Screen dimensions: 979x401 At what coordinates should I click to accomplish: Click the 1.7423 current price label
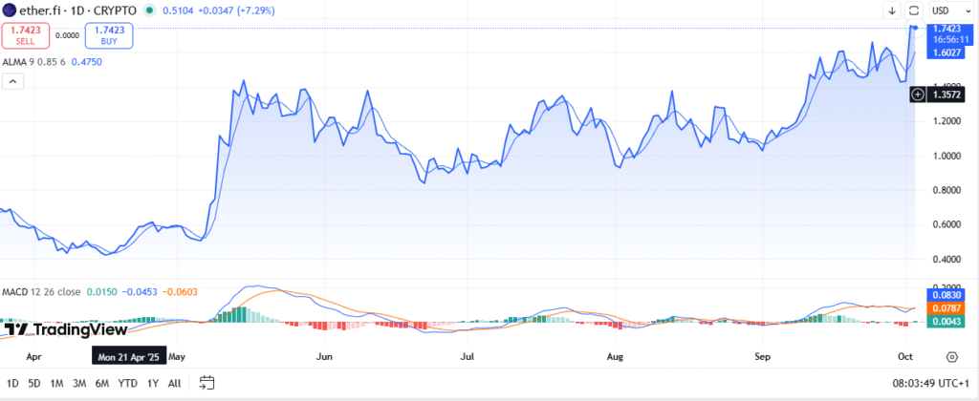coord(946,29)
